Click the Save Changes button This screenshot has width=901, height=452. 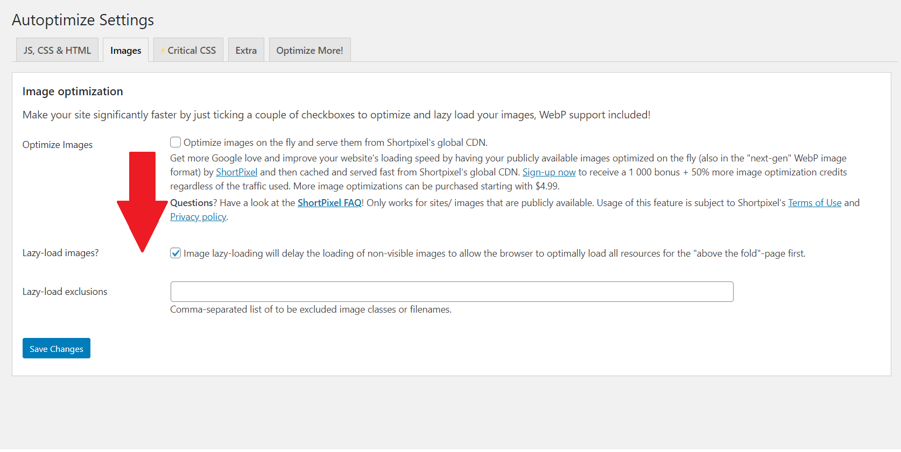(x=56, y=348)
